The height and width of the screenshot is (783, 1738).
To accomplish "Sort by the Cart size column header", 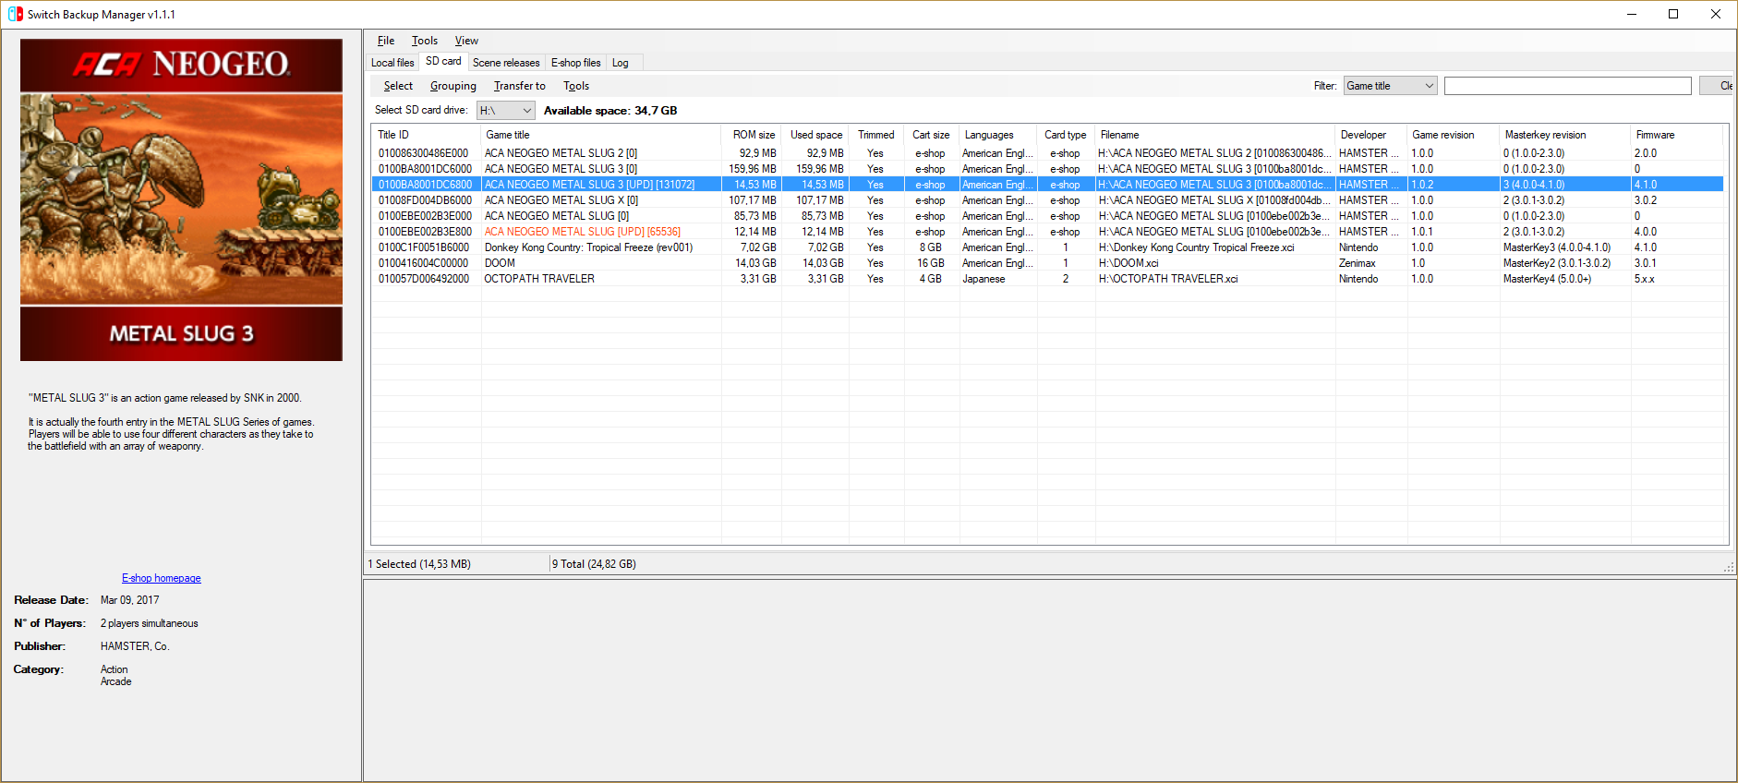I will click(932, 135).
